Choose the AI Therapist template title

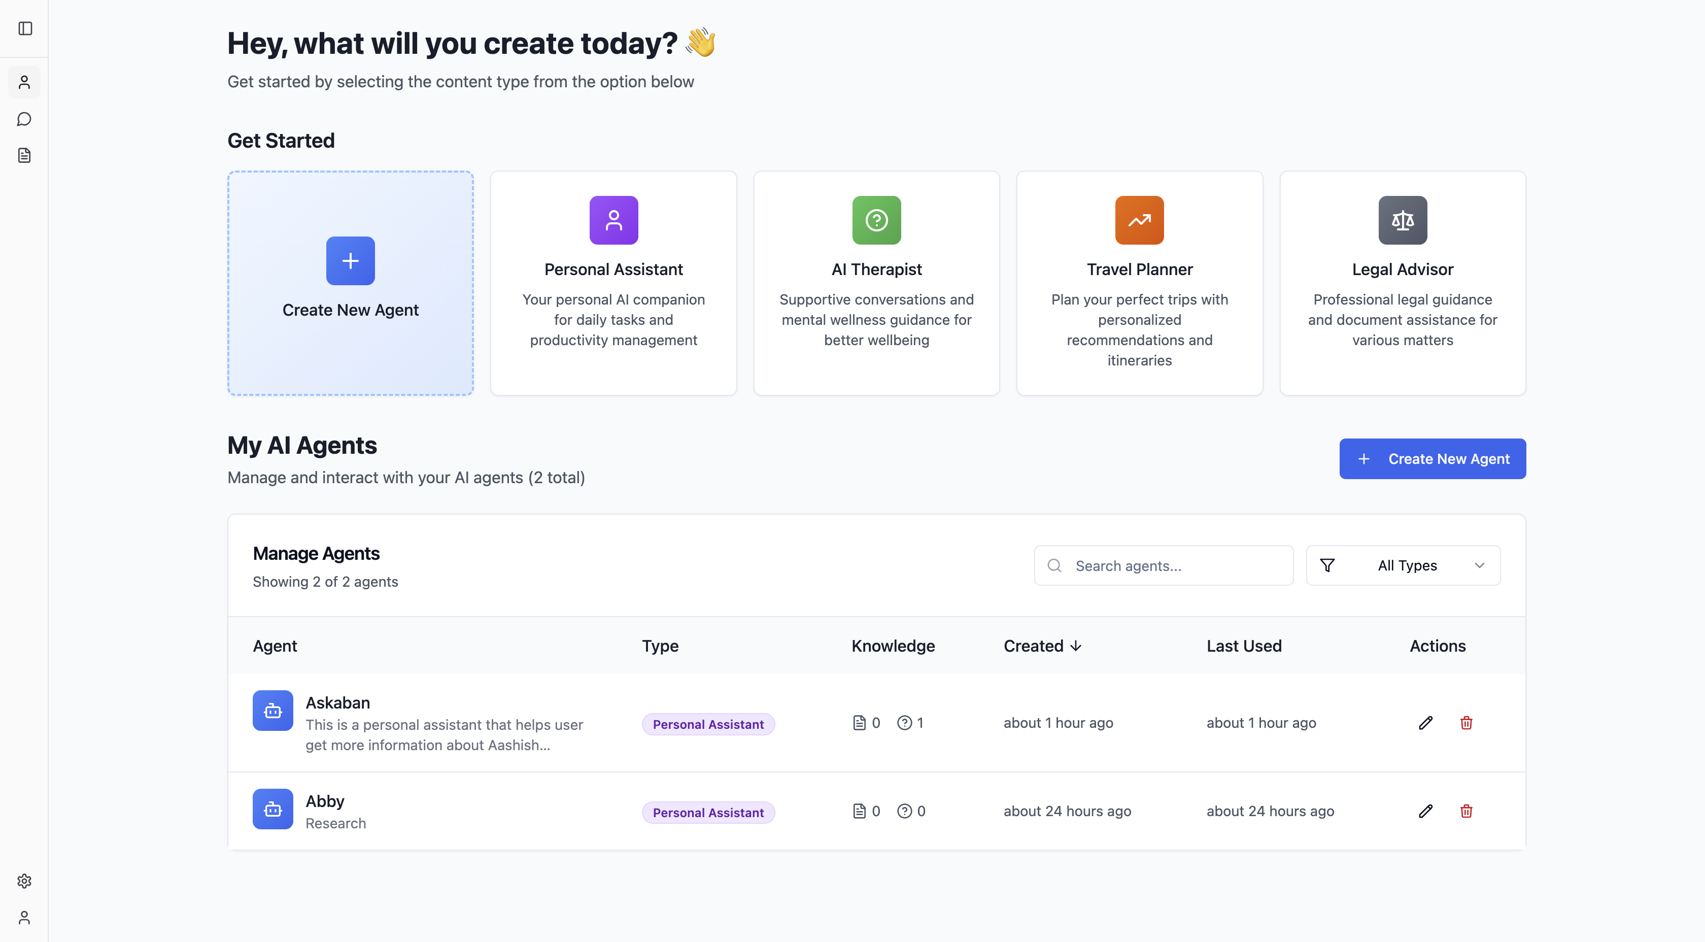(876, 270)
